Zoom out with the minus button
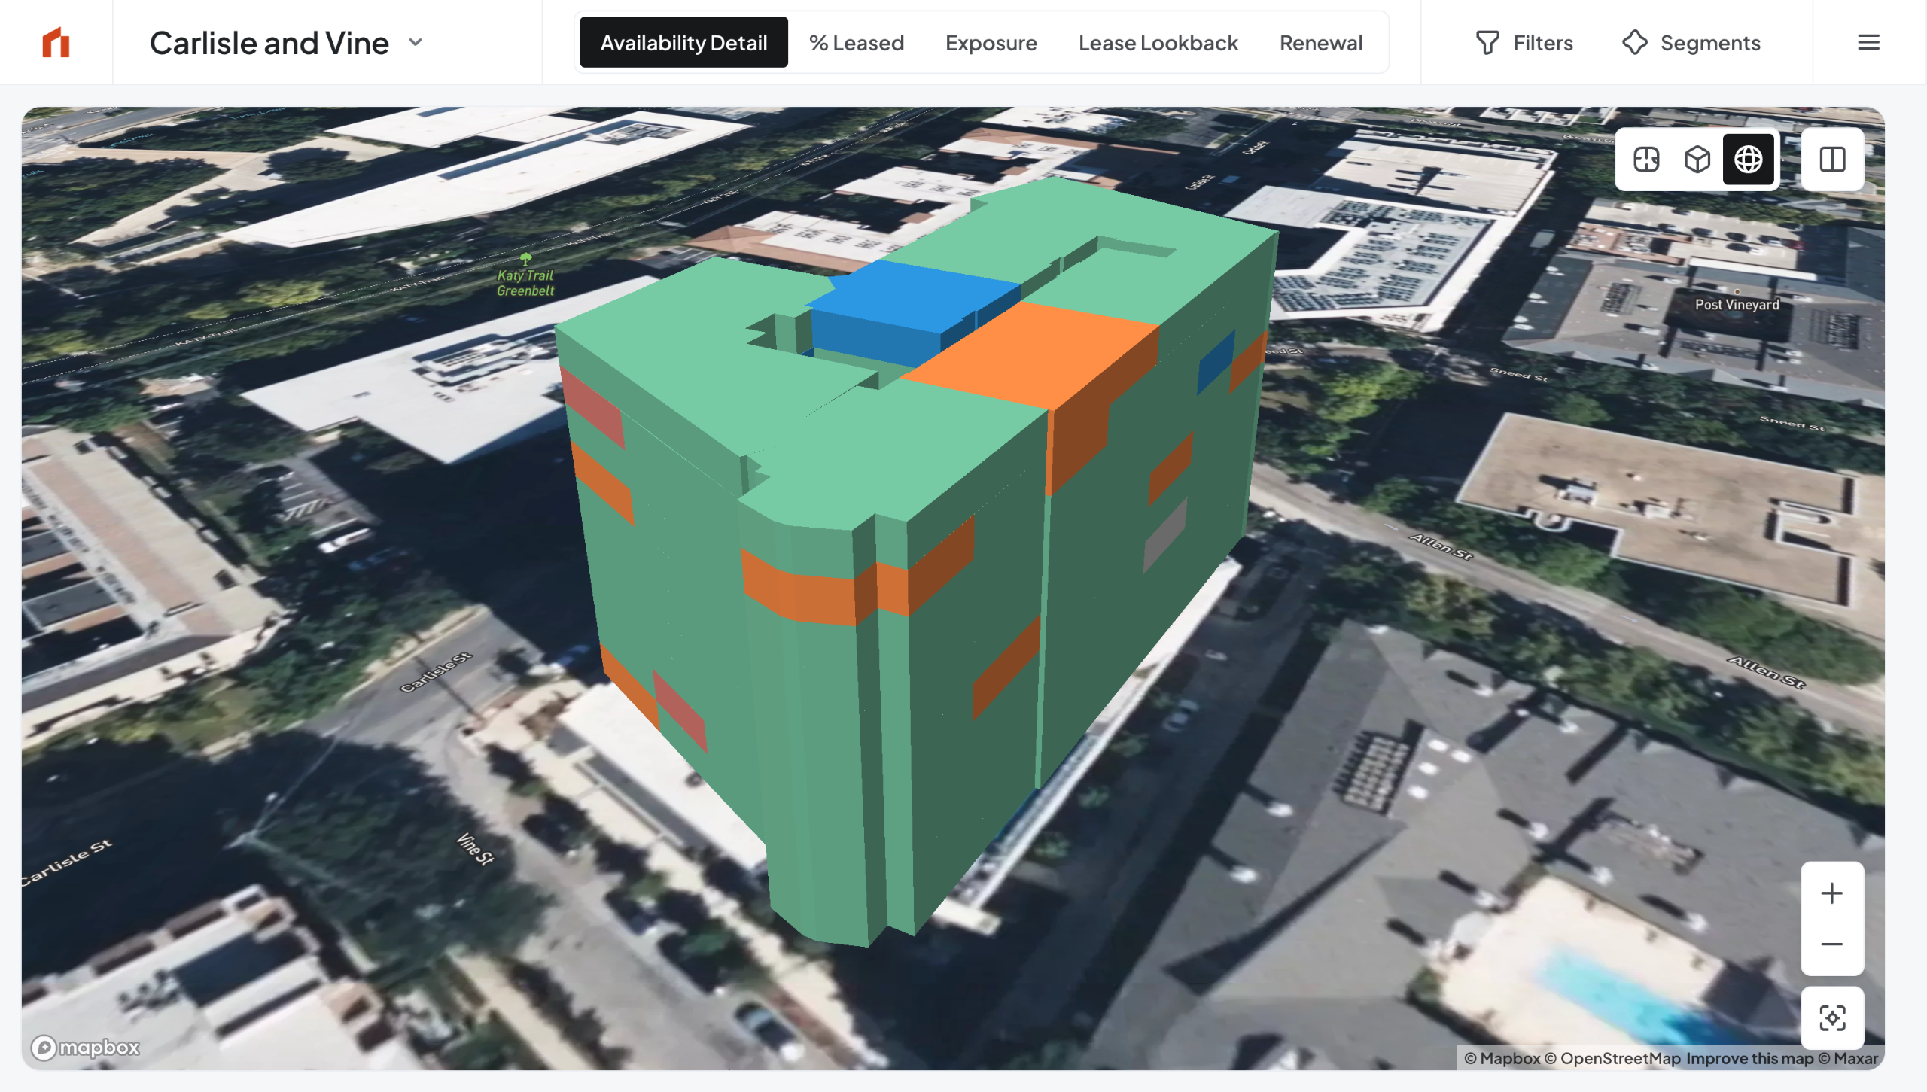 coord(1831,944)
